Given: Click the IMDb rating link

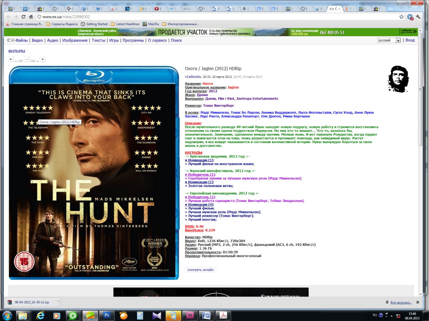Looking at the screenshot, I should coord(189,226).
